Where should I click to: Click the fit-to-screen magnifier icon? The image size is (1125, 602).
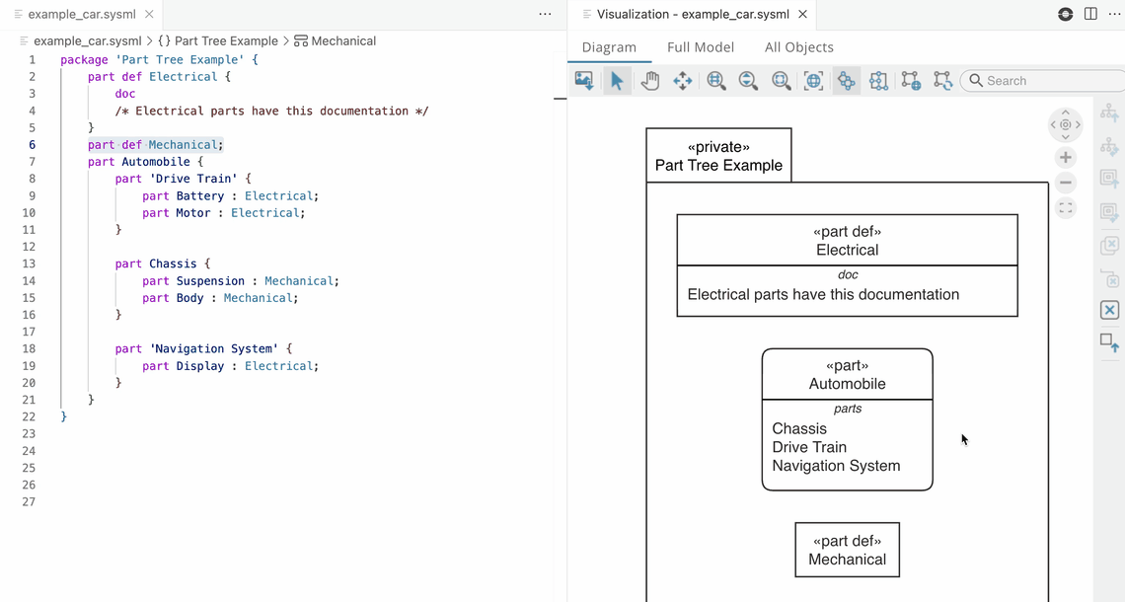coord(781,80)
